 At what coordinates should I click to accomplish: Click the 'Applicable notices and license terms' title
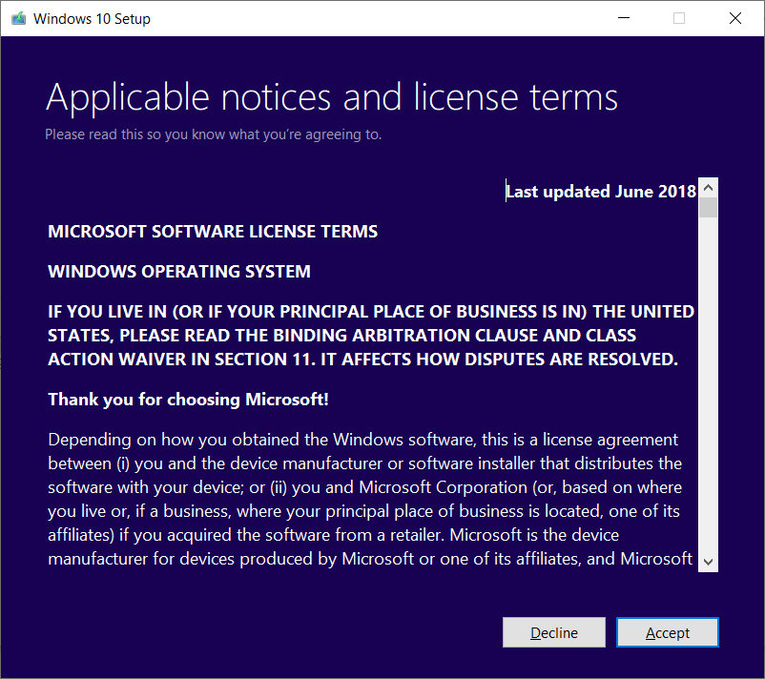pos(332,97)
